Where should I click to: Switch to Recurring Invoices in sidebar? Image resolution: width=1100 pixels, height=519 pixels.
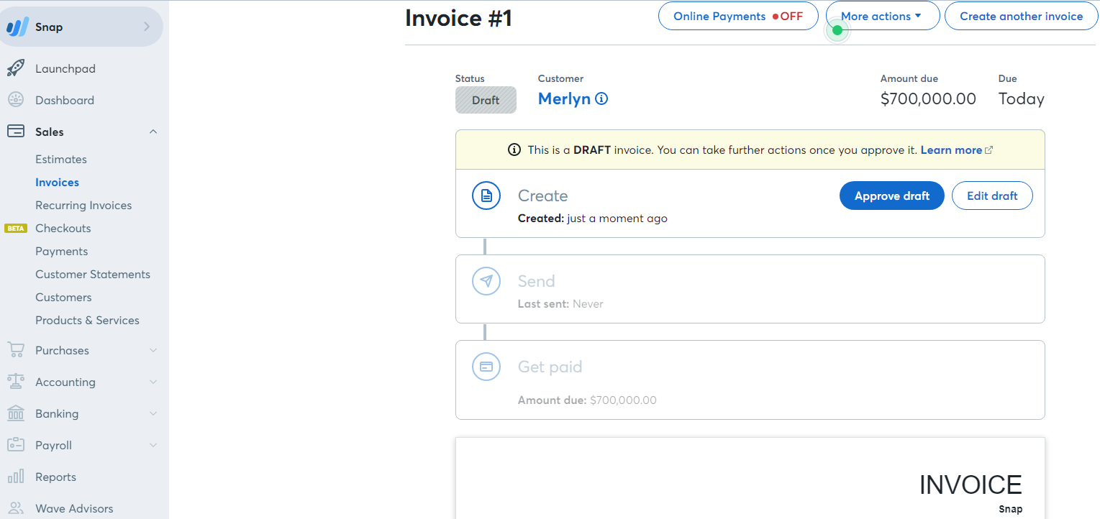[83, 205]
